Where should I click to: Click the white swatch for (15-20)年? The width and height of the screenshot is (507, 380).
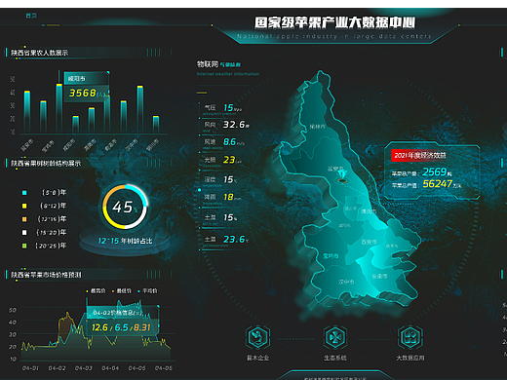click(24, 232)
